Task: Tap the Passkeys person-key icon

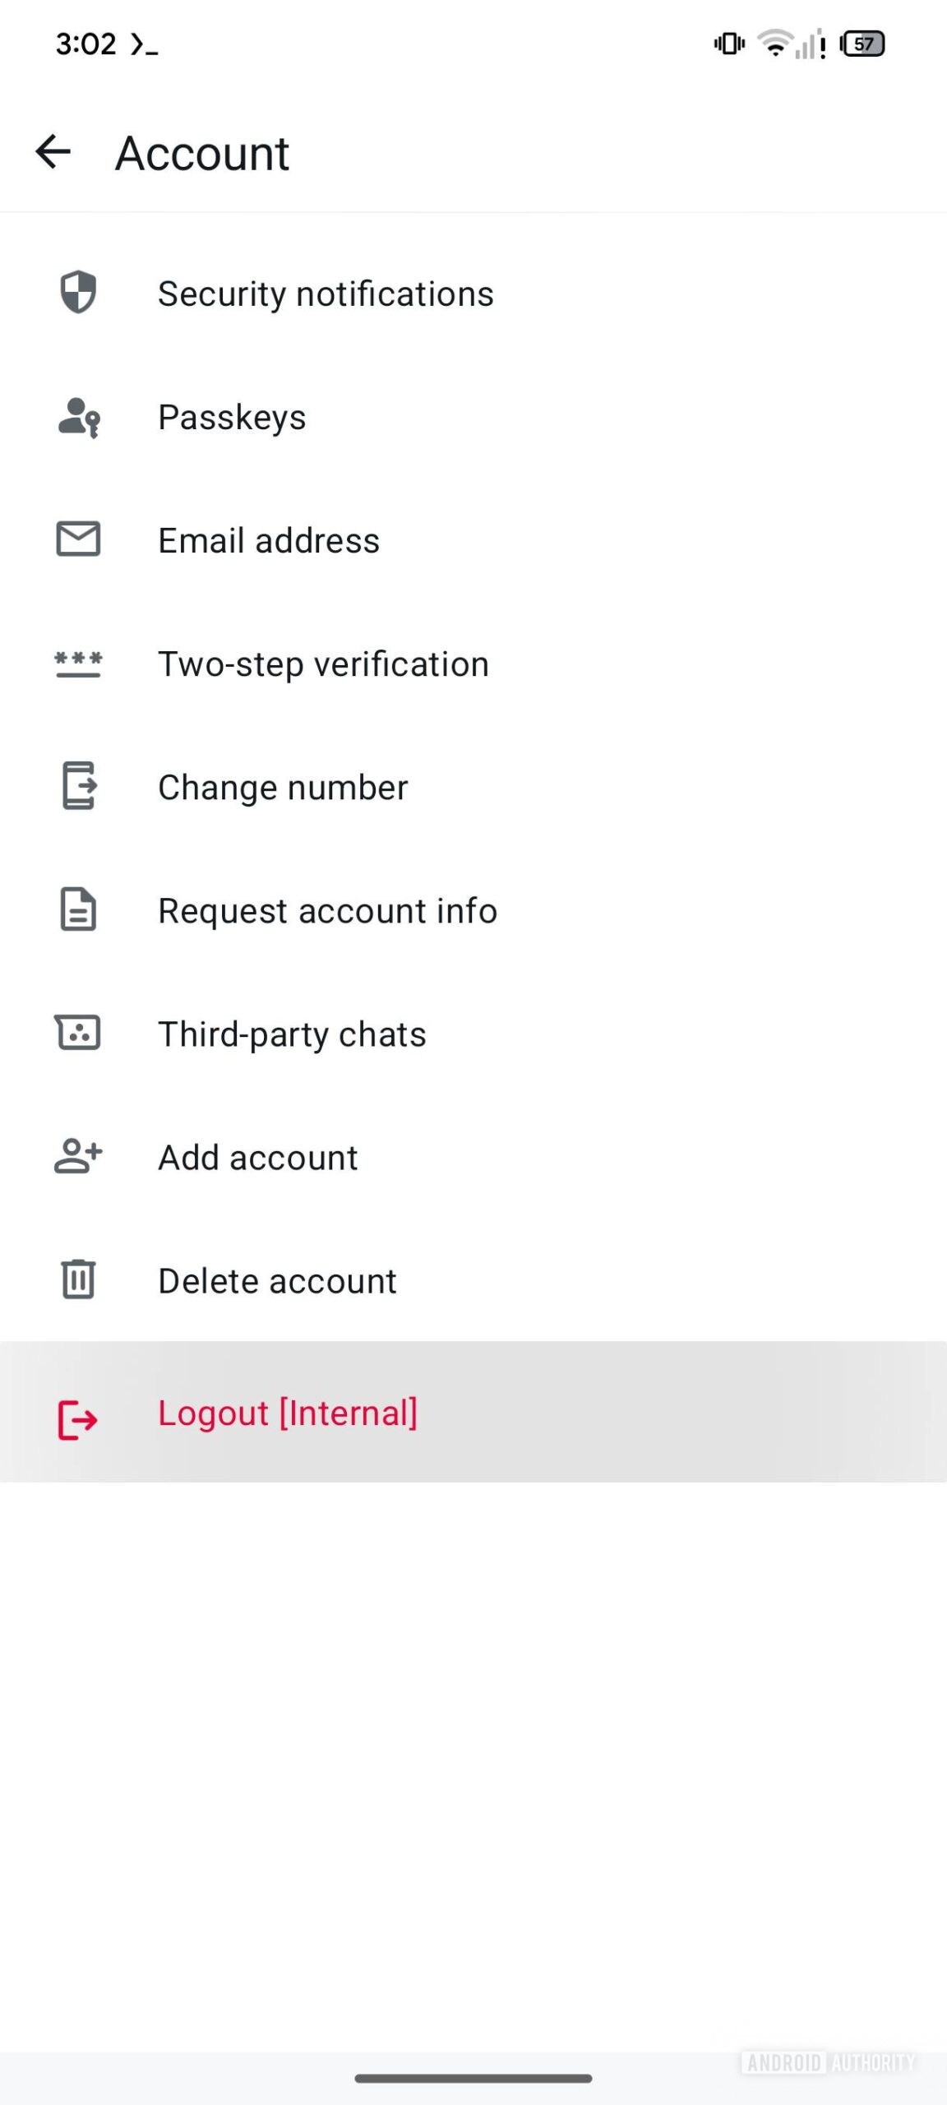Action: 78,417
